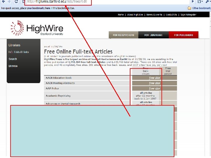Click Academic Psychiatry back issues cell

click(145, 96)
